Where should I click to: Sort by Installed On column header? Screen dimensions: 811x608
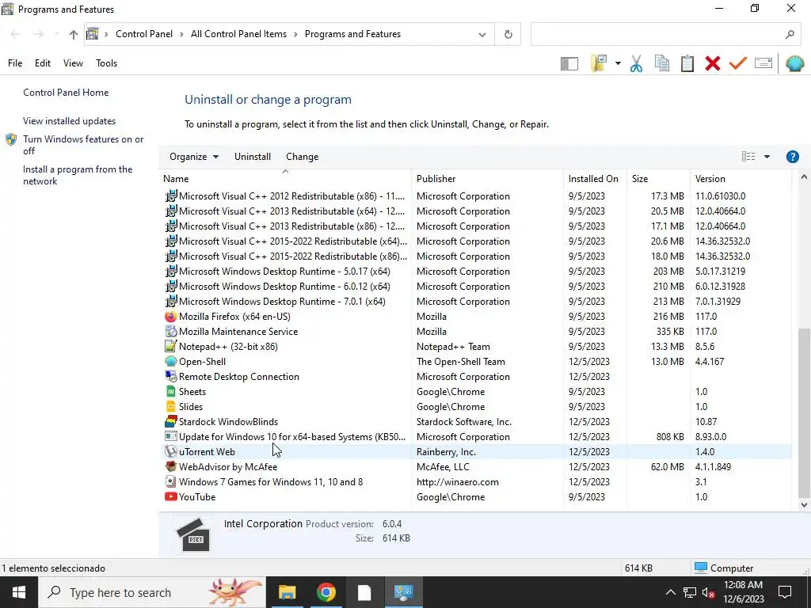tap(595, 179)
